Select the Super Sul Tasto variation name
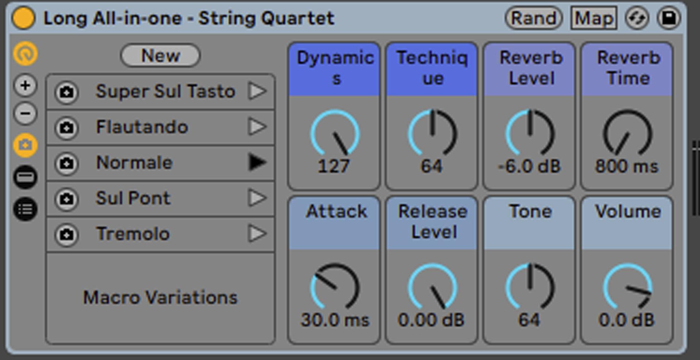 pos(165,91)
